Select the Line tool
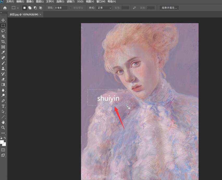222x180 pixels. click(3, 117)
